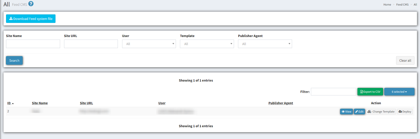The image size is (420, 139).
Task: Click the Site URL search field
Action: [91, 44]
